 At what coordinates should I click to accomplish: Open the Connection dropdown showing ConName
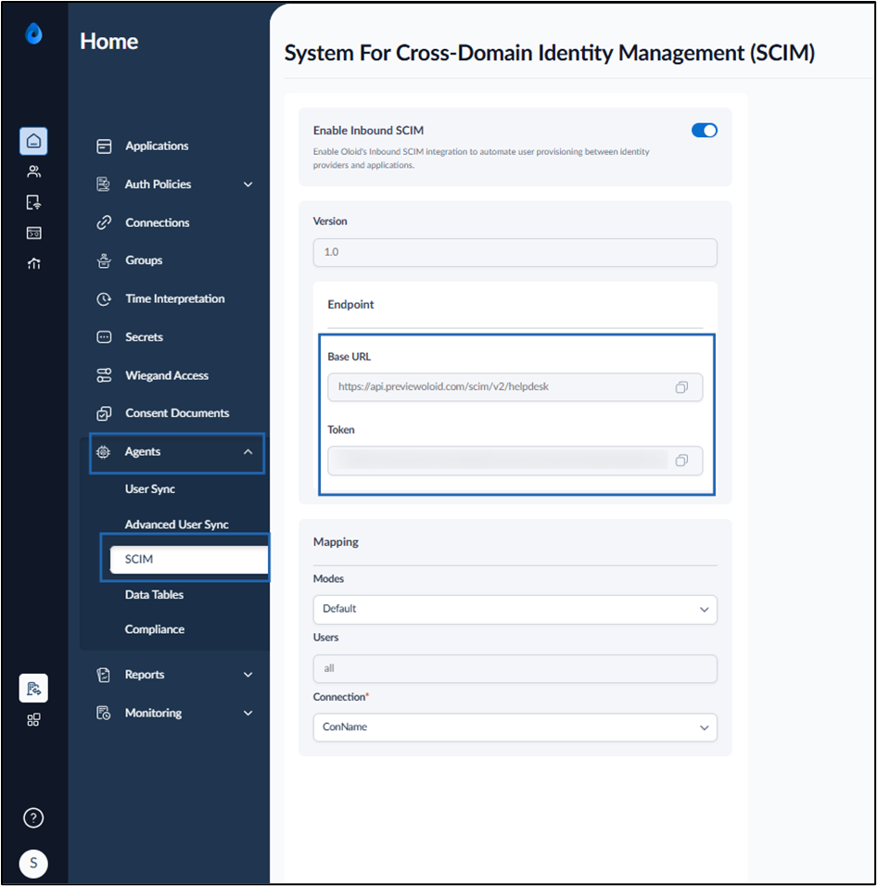click(x=515, y=728)
